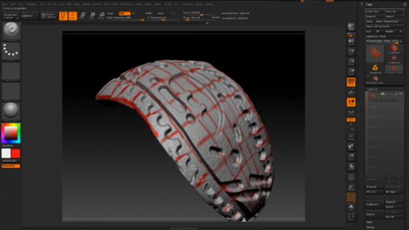Activate the Draw mode button
Image resolution: width=409 pixels, height=230 pixels.
73,16
